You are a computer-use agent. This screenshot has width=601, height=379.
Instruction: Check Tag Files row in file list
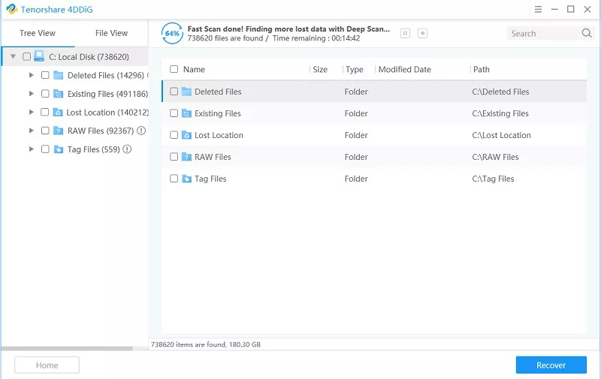tap(174, 179)
